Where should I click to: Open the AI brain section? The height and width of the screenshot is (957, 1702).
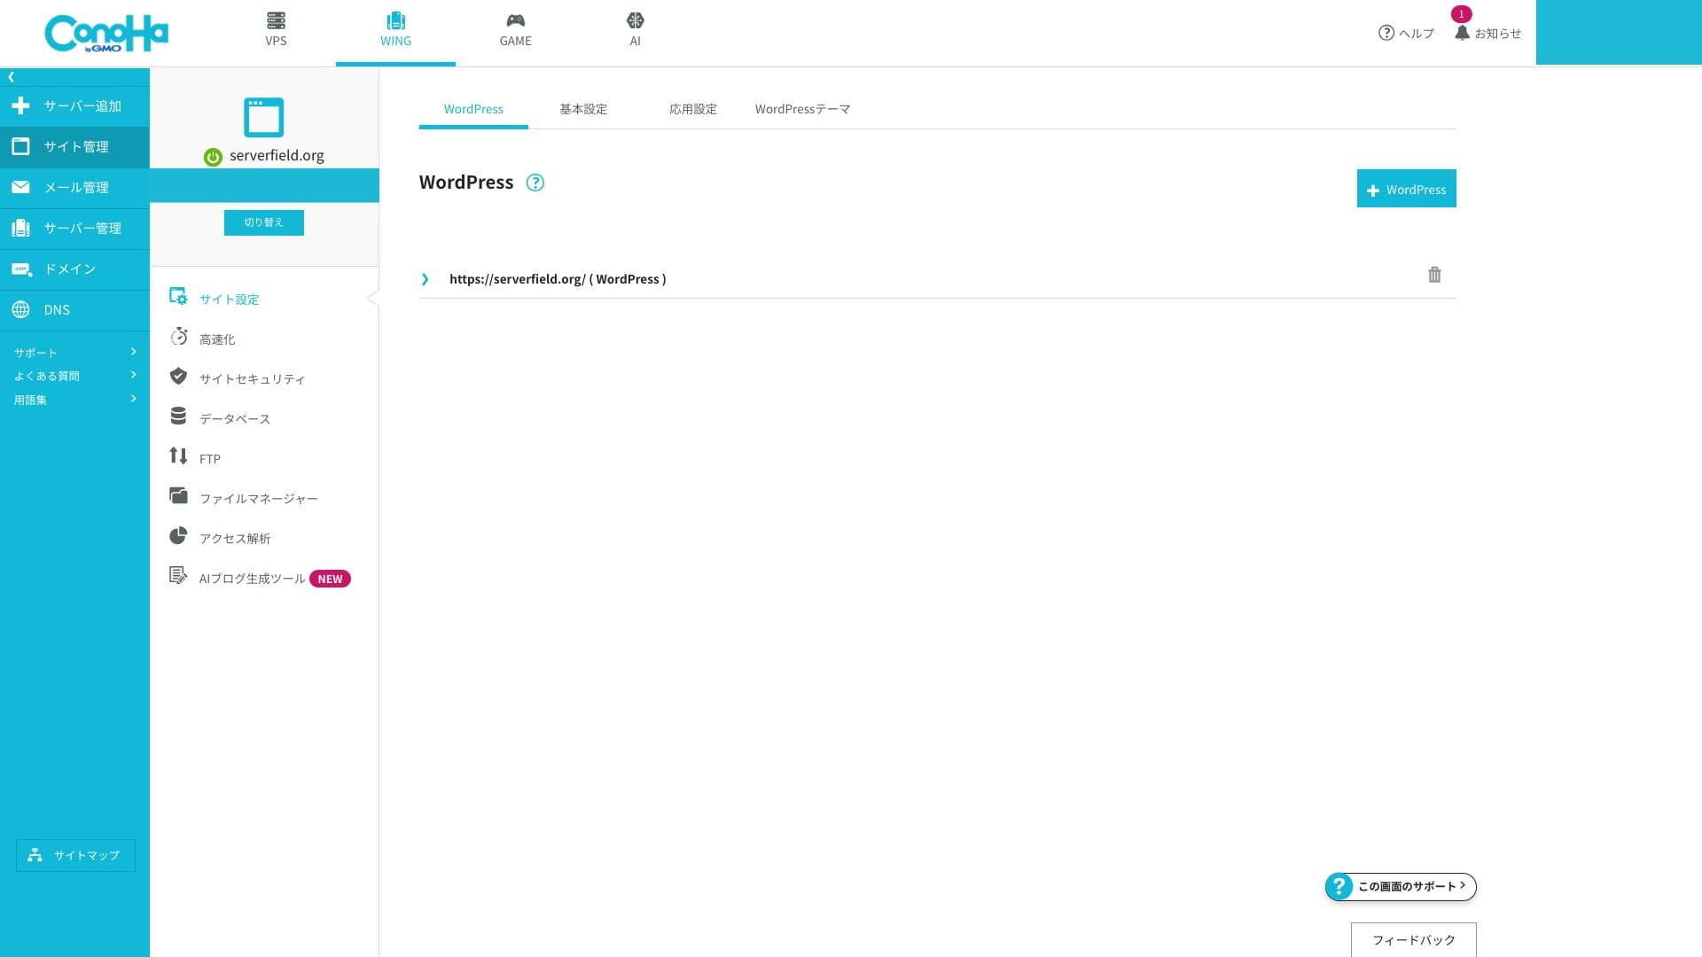click(635, 29)
